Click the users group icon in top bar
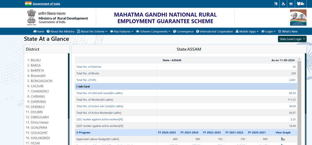 (x=300, y=4)
